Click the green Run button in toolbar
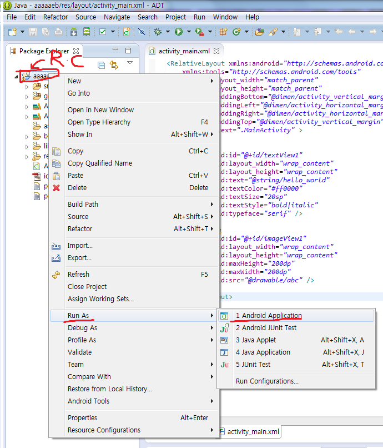 point(179,32)
